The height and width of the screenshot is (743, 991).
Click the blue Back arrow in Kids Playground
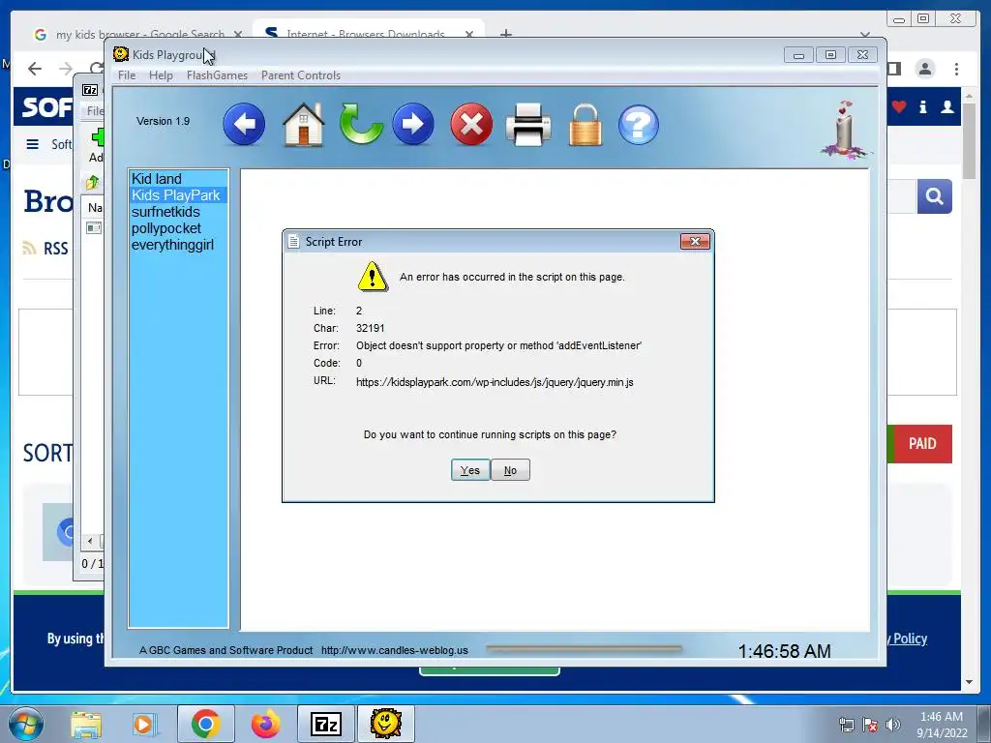(244, 125)
